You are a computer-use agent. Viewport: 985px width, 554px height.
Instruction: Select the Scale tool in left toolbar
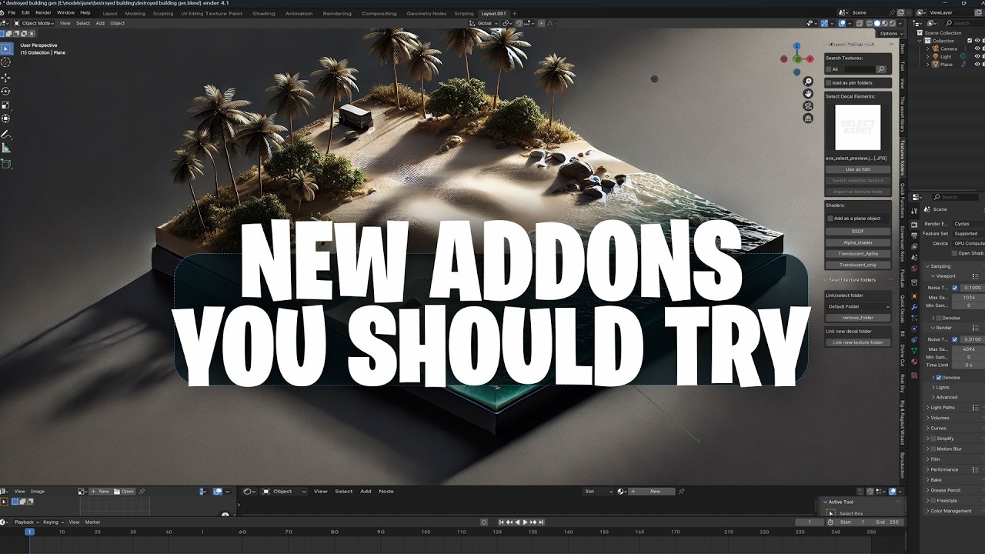coord(6,105)
